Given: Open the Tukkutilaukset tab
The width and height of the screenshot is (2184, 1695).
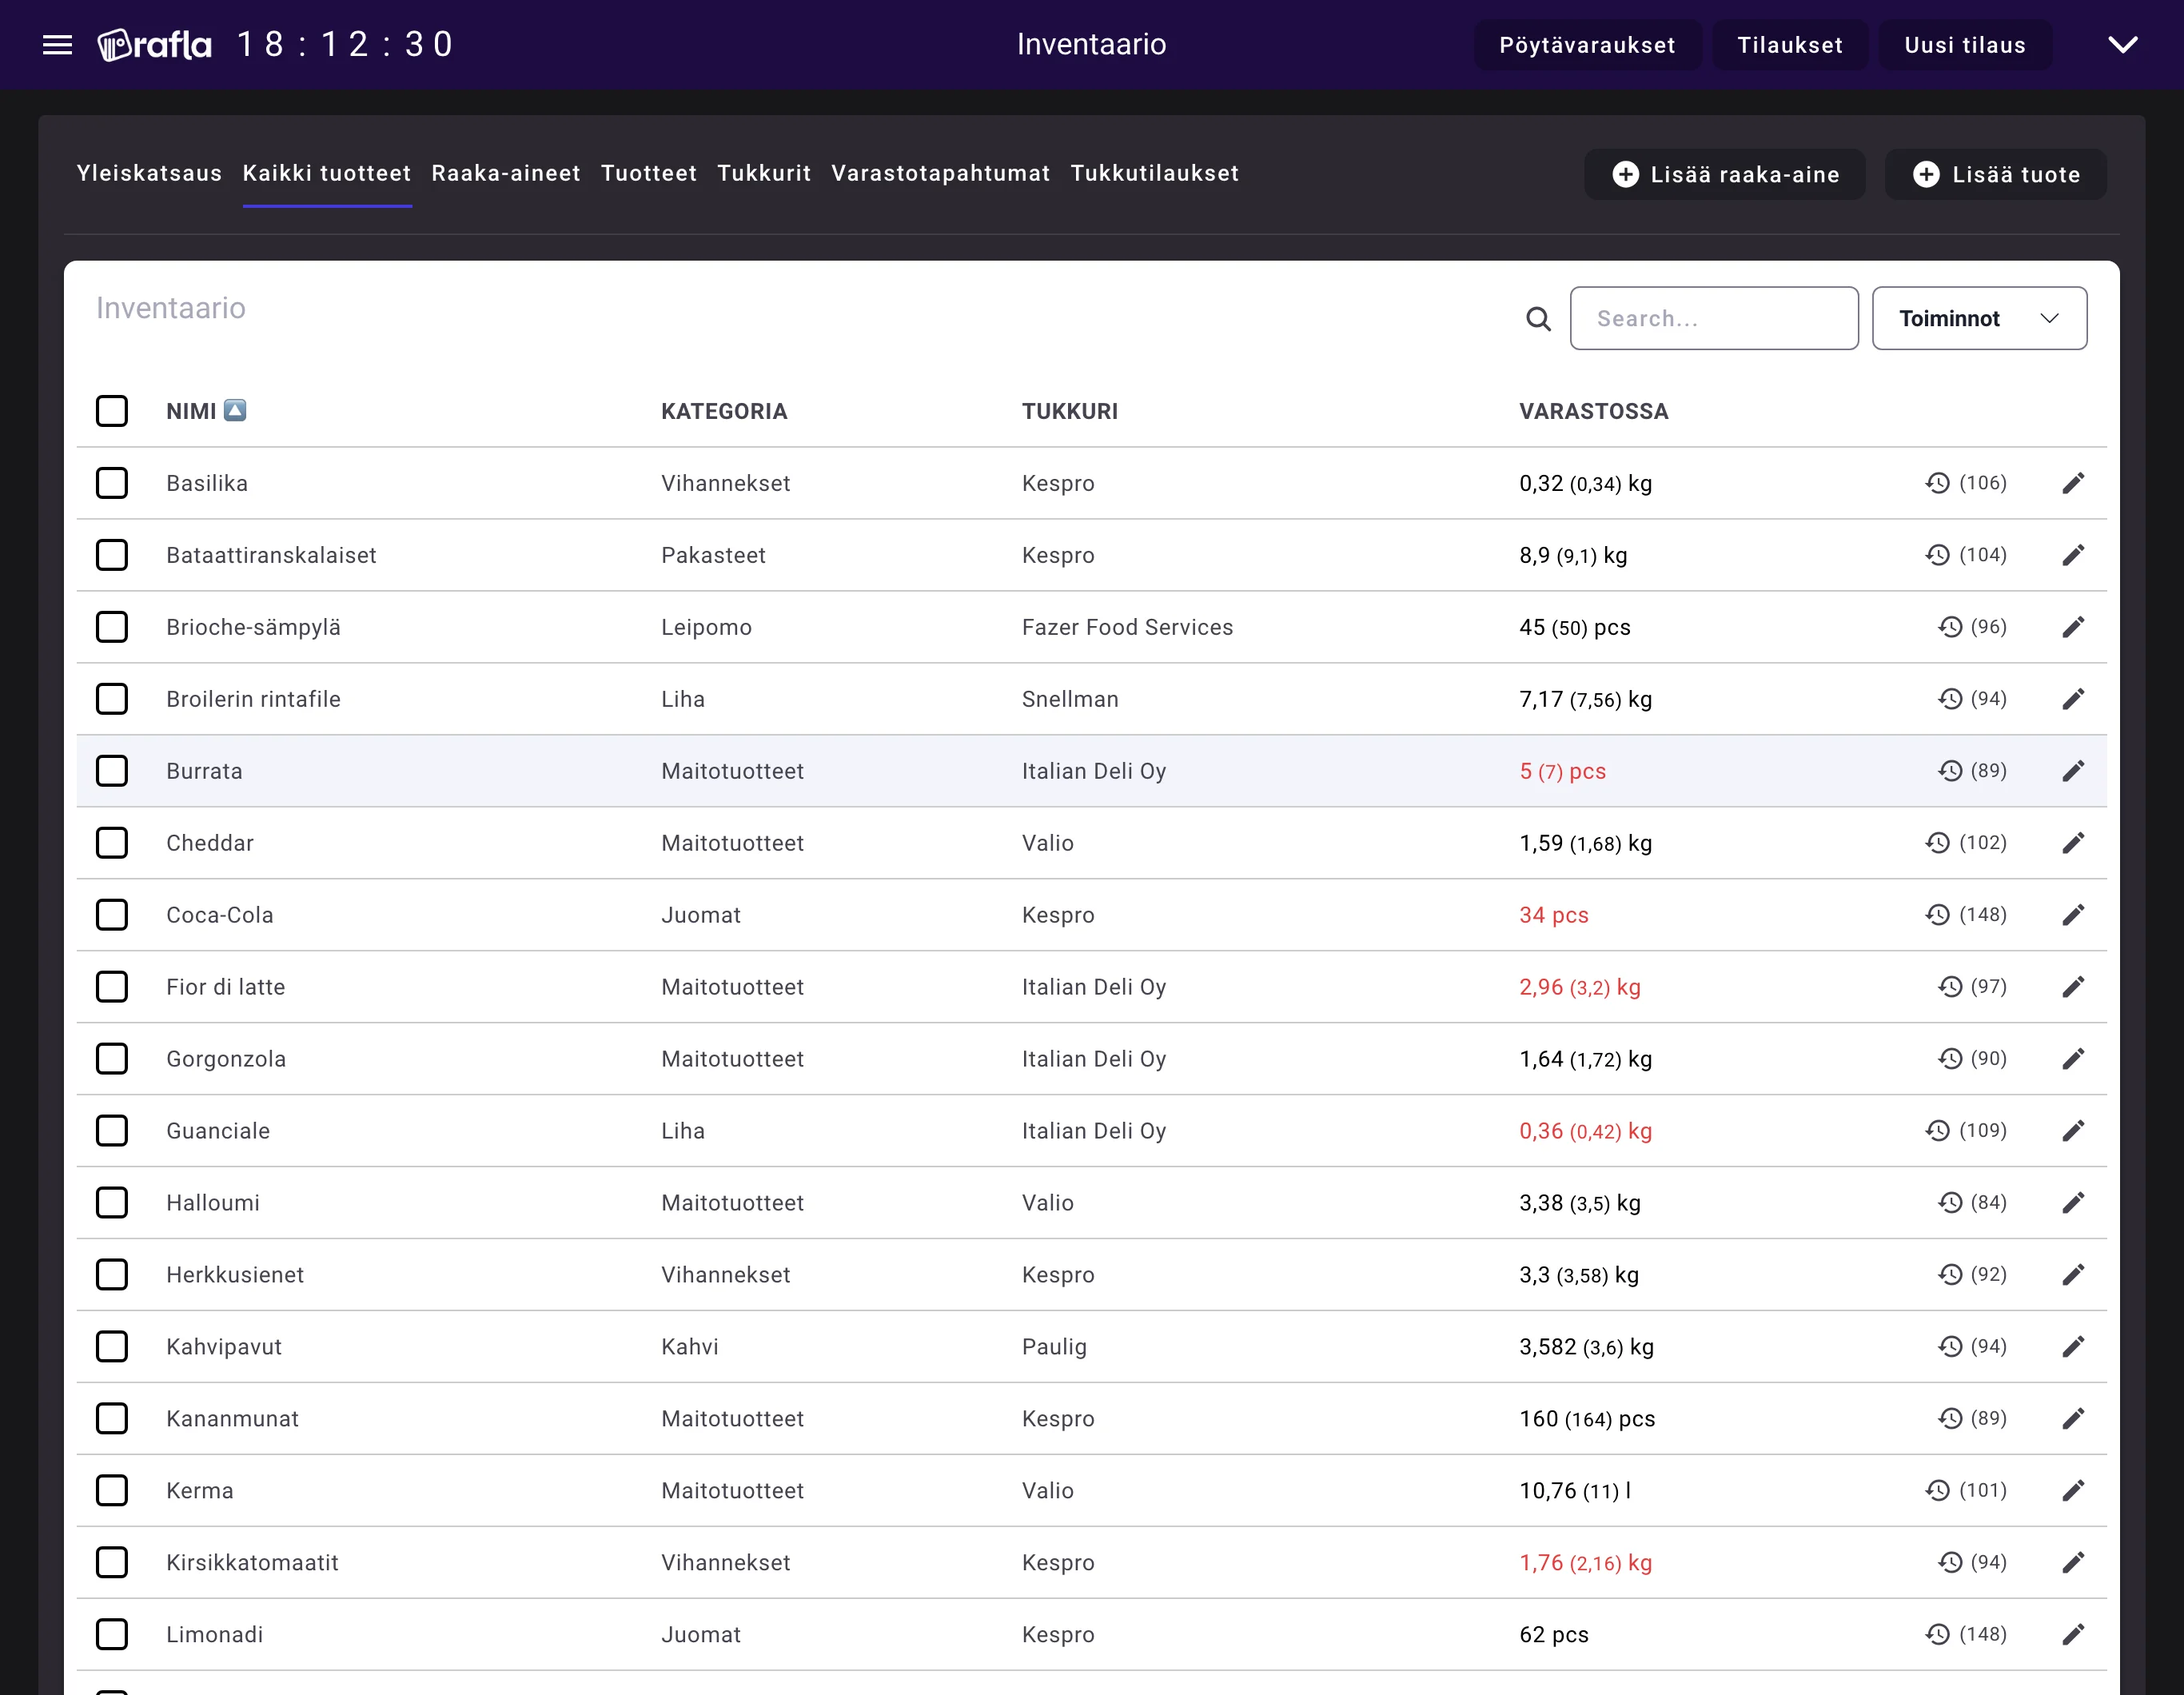Looking at the screenshot, I should [x=1154, y=174].
